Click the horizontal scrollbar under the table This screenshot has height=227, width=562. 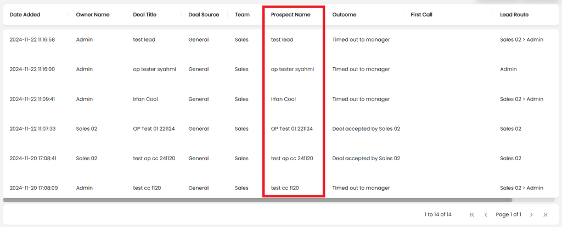click(x=257, y=200)
